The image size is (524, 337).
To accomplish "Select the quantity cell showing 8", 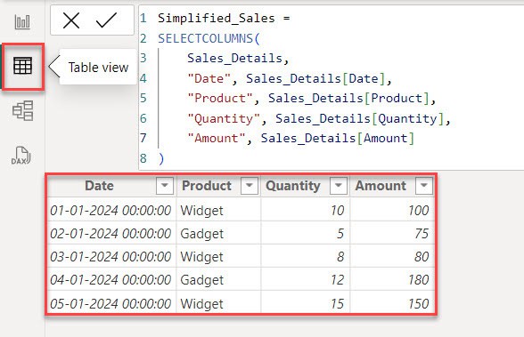I will tap(305, 257).
